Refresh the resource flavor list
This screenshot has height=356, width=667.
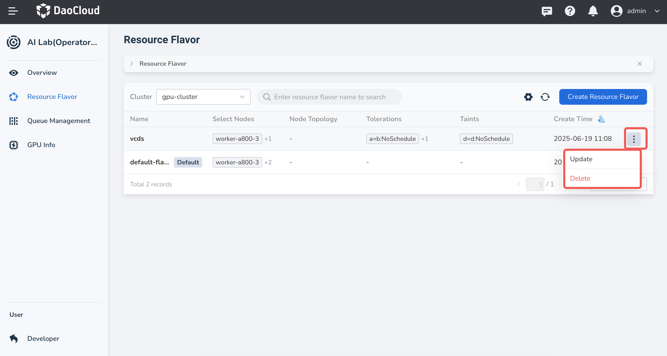pos(545,97)
